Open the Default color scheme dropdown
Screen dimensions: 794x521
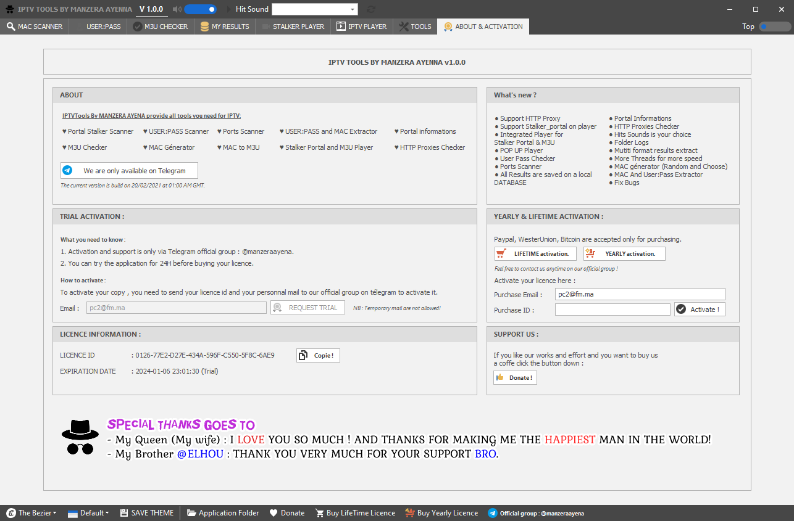(x=88, y=513)
